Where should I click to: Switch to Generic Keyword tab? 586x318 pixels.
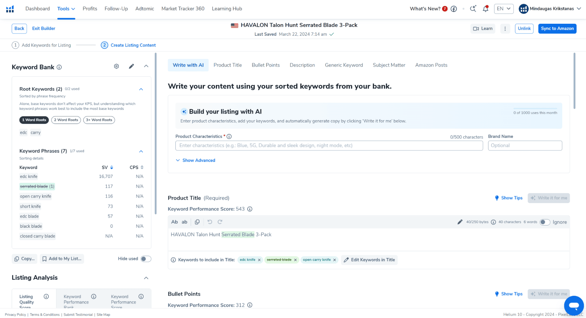click(344, 65)
